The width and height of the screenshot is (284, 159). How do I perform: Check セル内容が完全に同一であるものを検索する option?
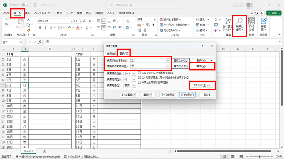pos(140,77)
